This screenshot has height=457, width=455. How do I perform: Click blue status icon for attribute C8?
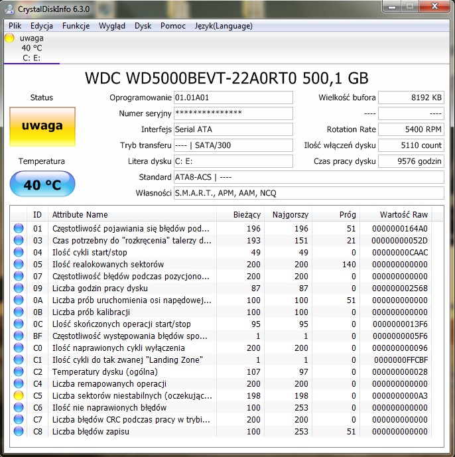[19, 431]
